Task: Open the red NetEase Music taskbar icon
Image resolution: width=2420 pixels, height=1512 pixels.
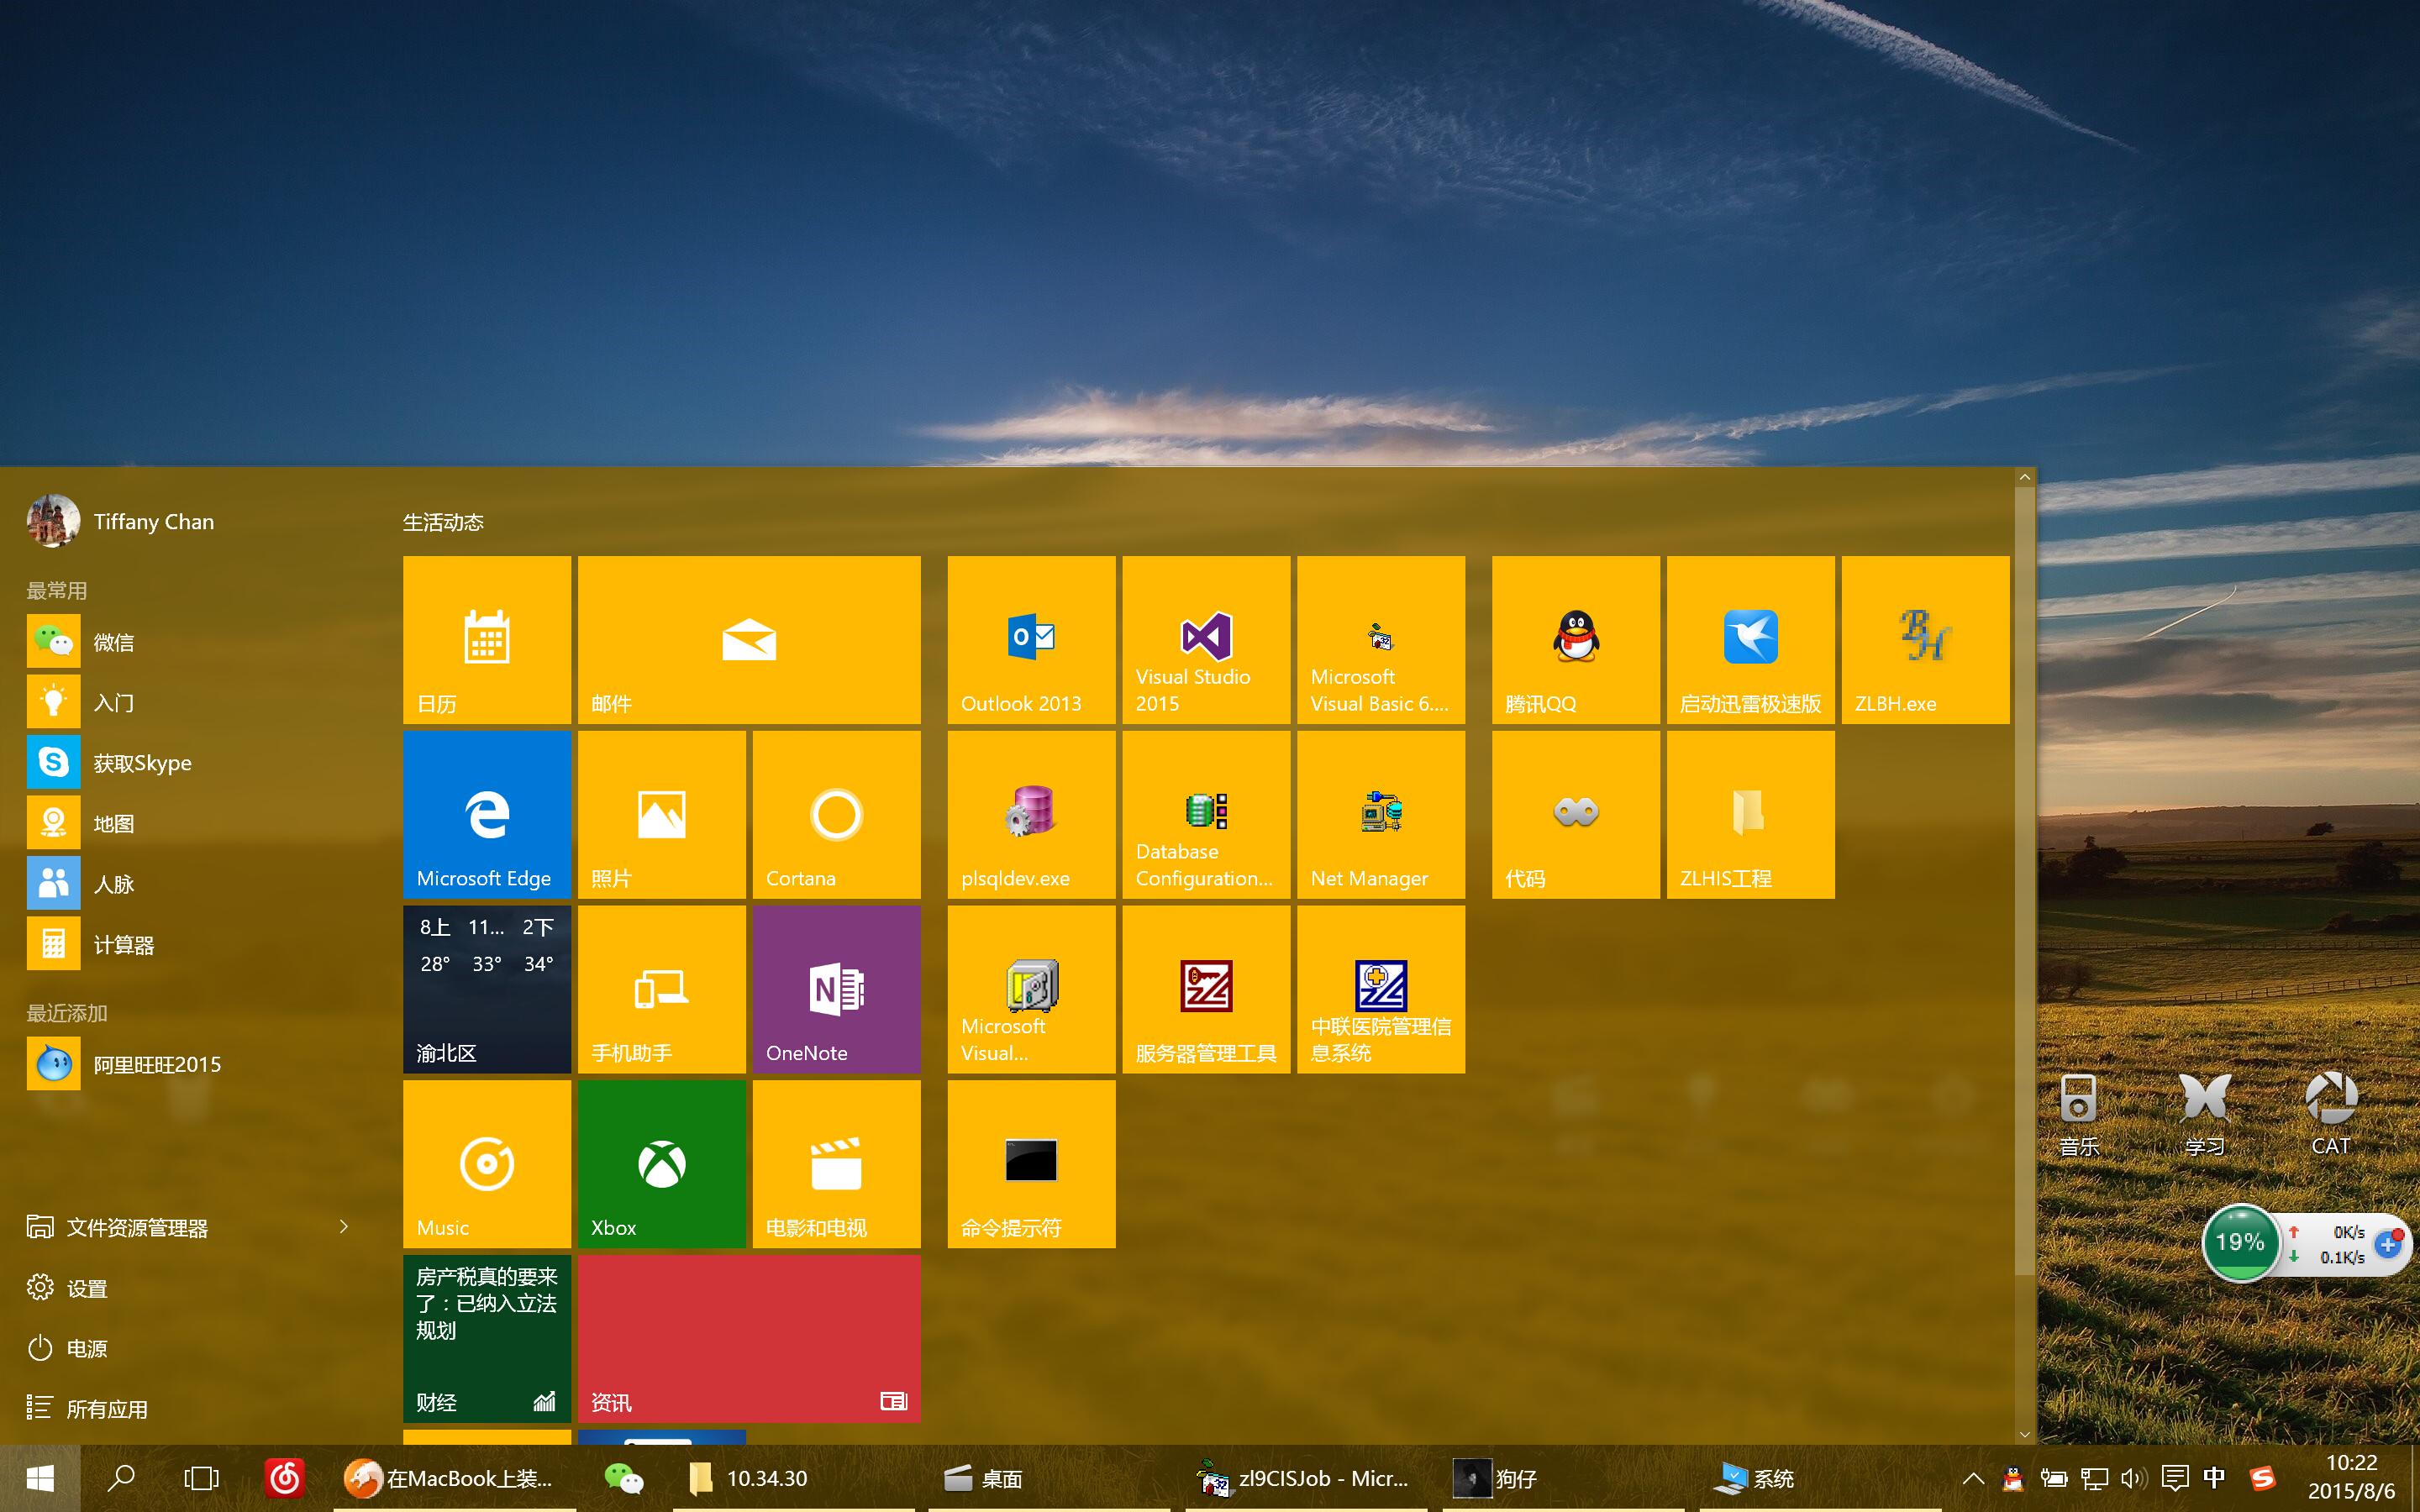Action: 284,1478
